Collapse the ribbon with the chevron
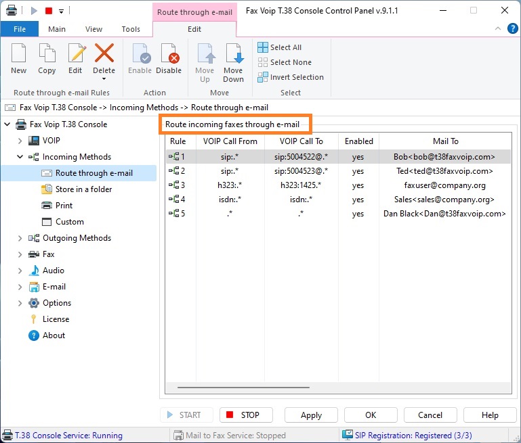 (x=498, y=28)
